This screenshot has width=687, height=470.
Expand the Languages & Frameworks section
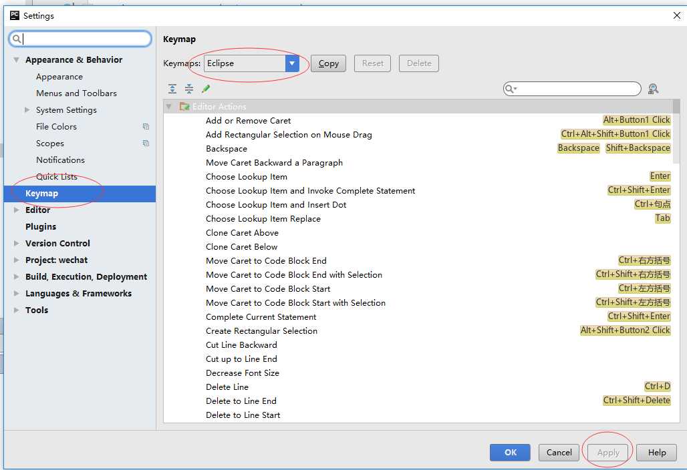point(16,293)
